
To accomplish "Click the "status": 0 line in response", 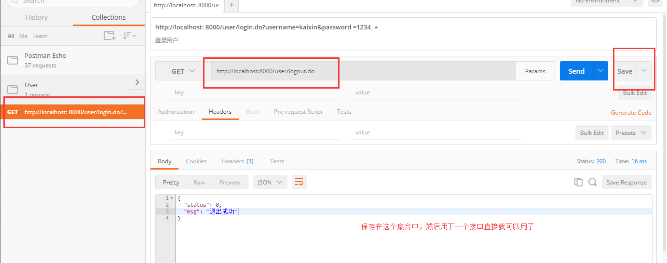I will (x=203, y=205).
